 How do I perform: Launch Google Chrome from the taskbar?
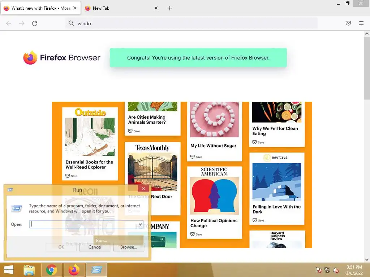point(52,270)
